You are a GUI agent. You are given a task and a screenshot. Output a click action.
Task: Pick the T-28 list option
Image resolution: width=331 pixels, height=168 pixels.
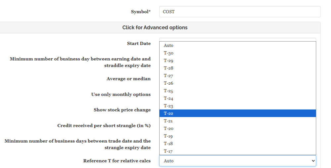238,68
